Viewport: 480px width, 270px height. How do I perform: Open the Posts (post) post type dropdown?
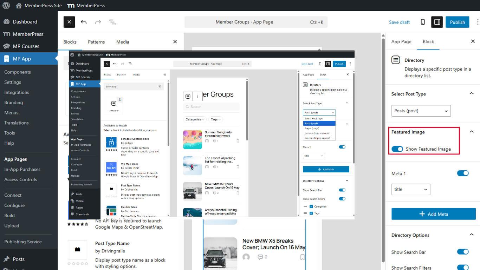421,111
